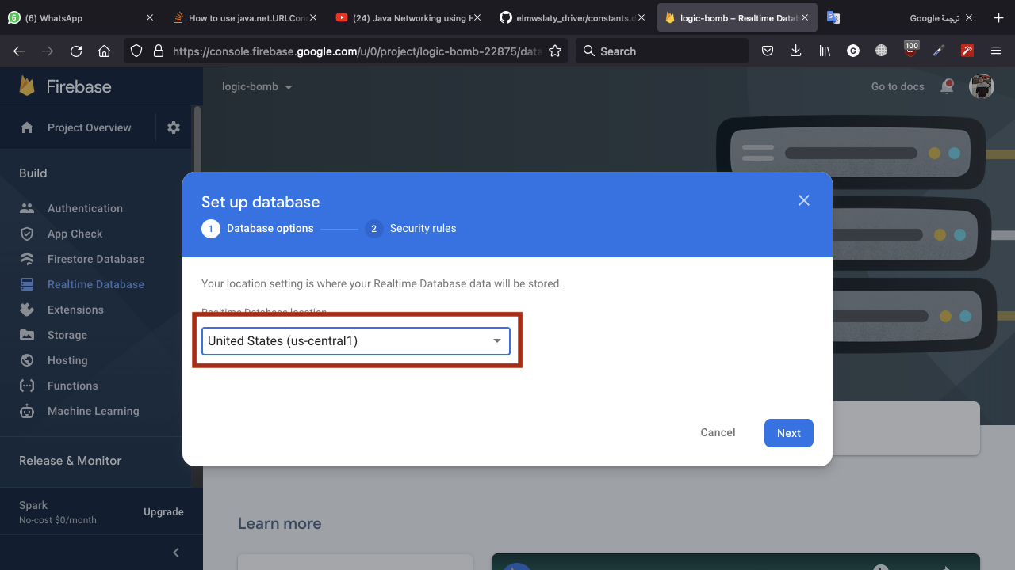Click the Storage folder icon
The height and width of the screenshot is (570, 1015).
27,335
